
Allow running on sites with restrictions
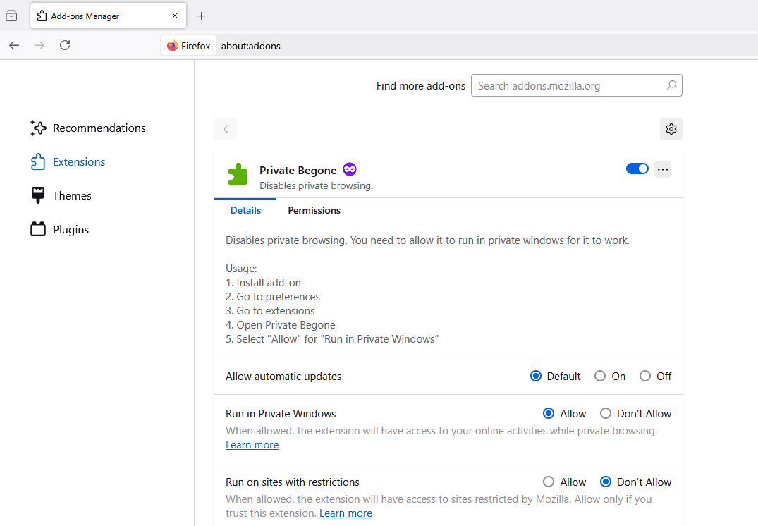pyautogui.click(x=549, y=482)
